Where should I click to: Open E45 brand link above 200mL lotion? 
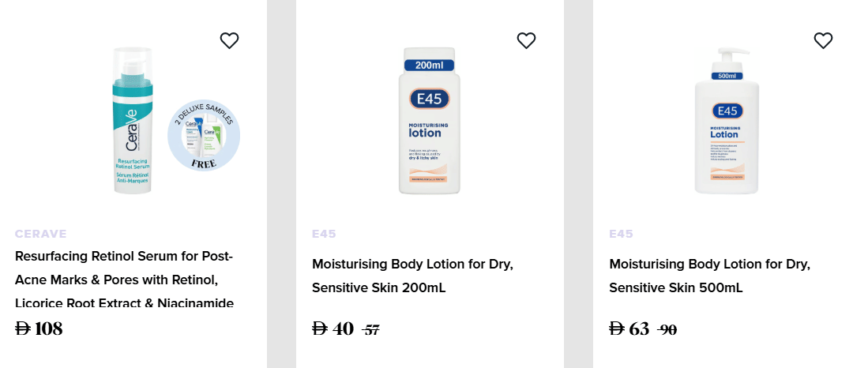tap(324, 234)
